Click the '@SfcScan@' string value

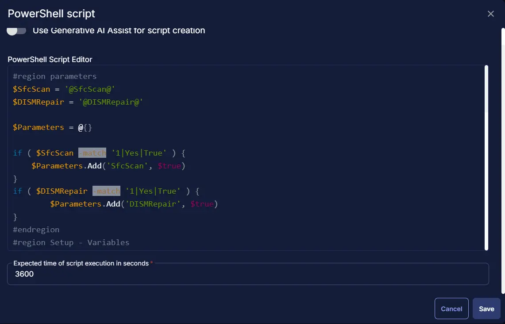coord(90,89)
